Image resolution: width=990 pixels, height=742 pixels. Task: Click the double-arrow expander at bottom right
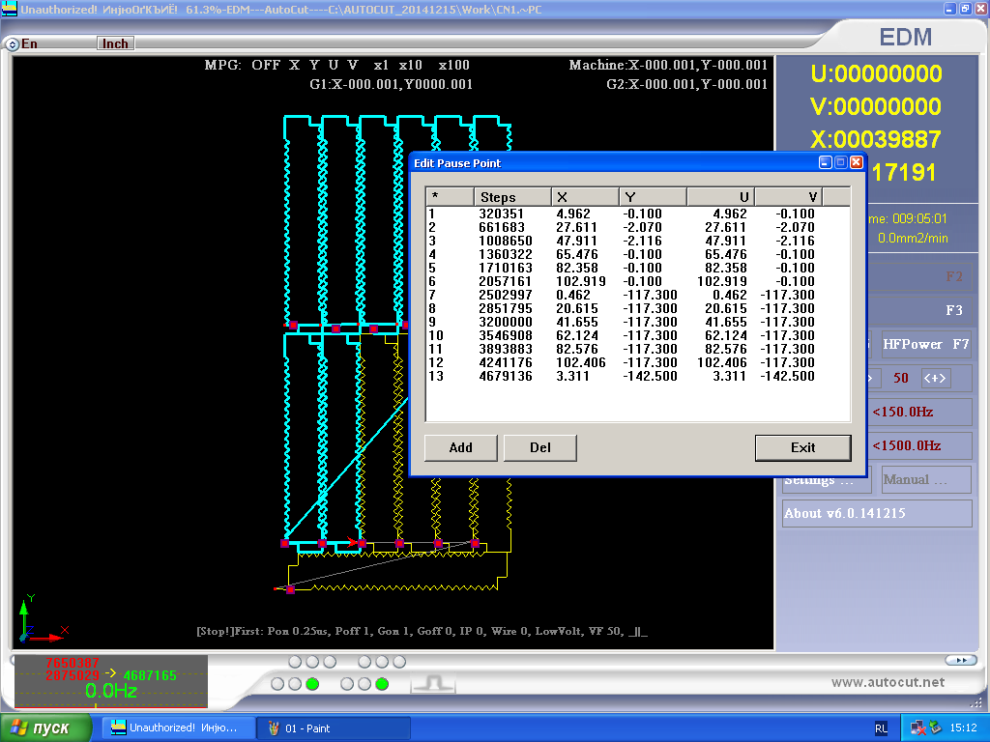[959, 660]
